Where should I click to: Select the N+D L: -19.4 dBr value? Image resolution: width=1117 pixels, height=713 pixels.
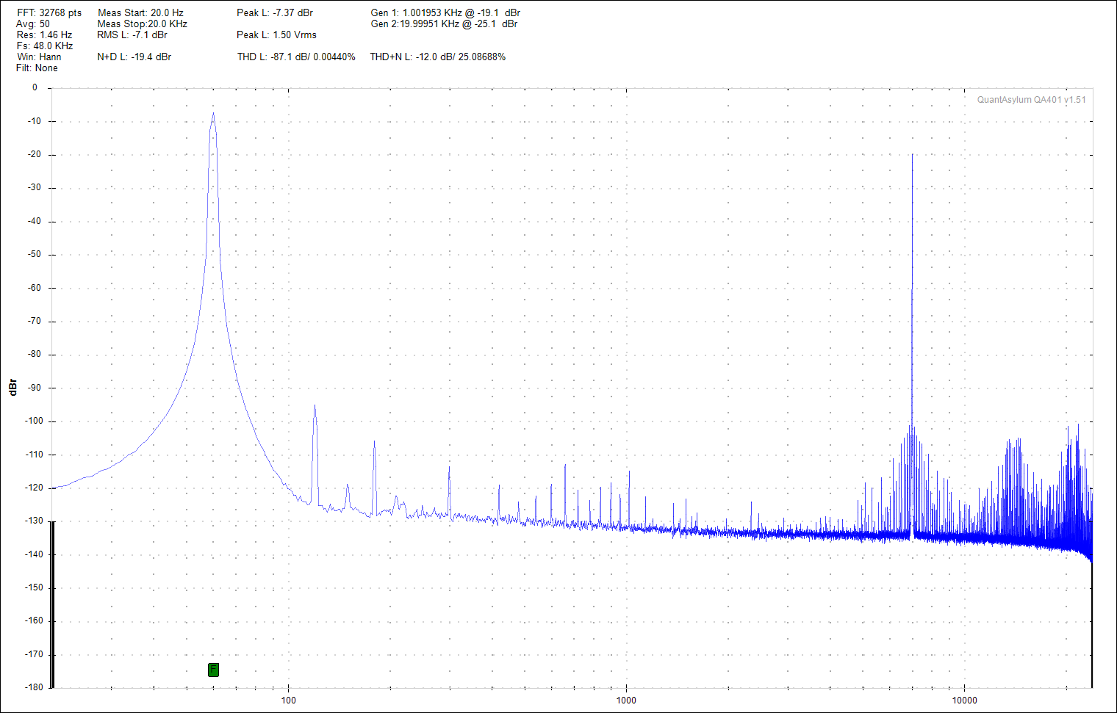pos(134,57)
